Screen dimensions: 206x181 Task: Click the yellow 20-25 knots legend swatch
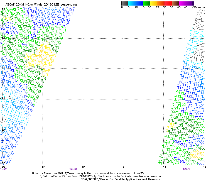[154, 3]
